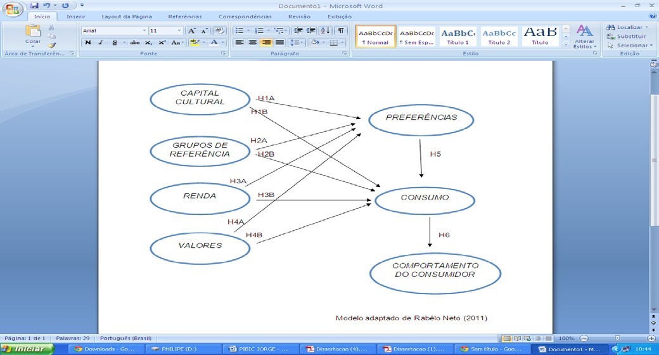Screen dimensions: 659x355
Task: Click the Office button
Action: coord(13,10)
